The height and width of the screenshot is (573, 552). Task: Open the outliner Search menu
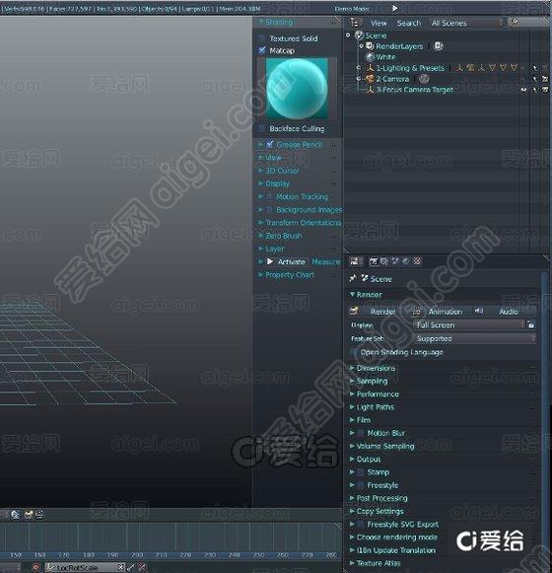409,23
